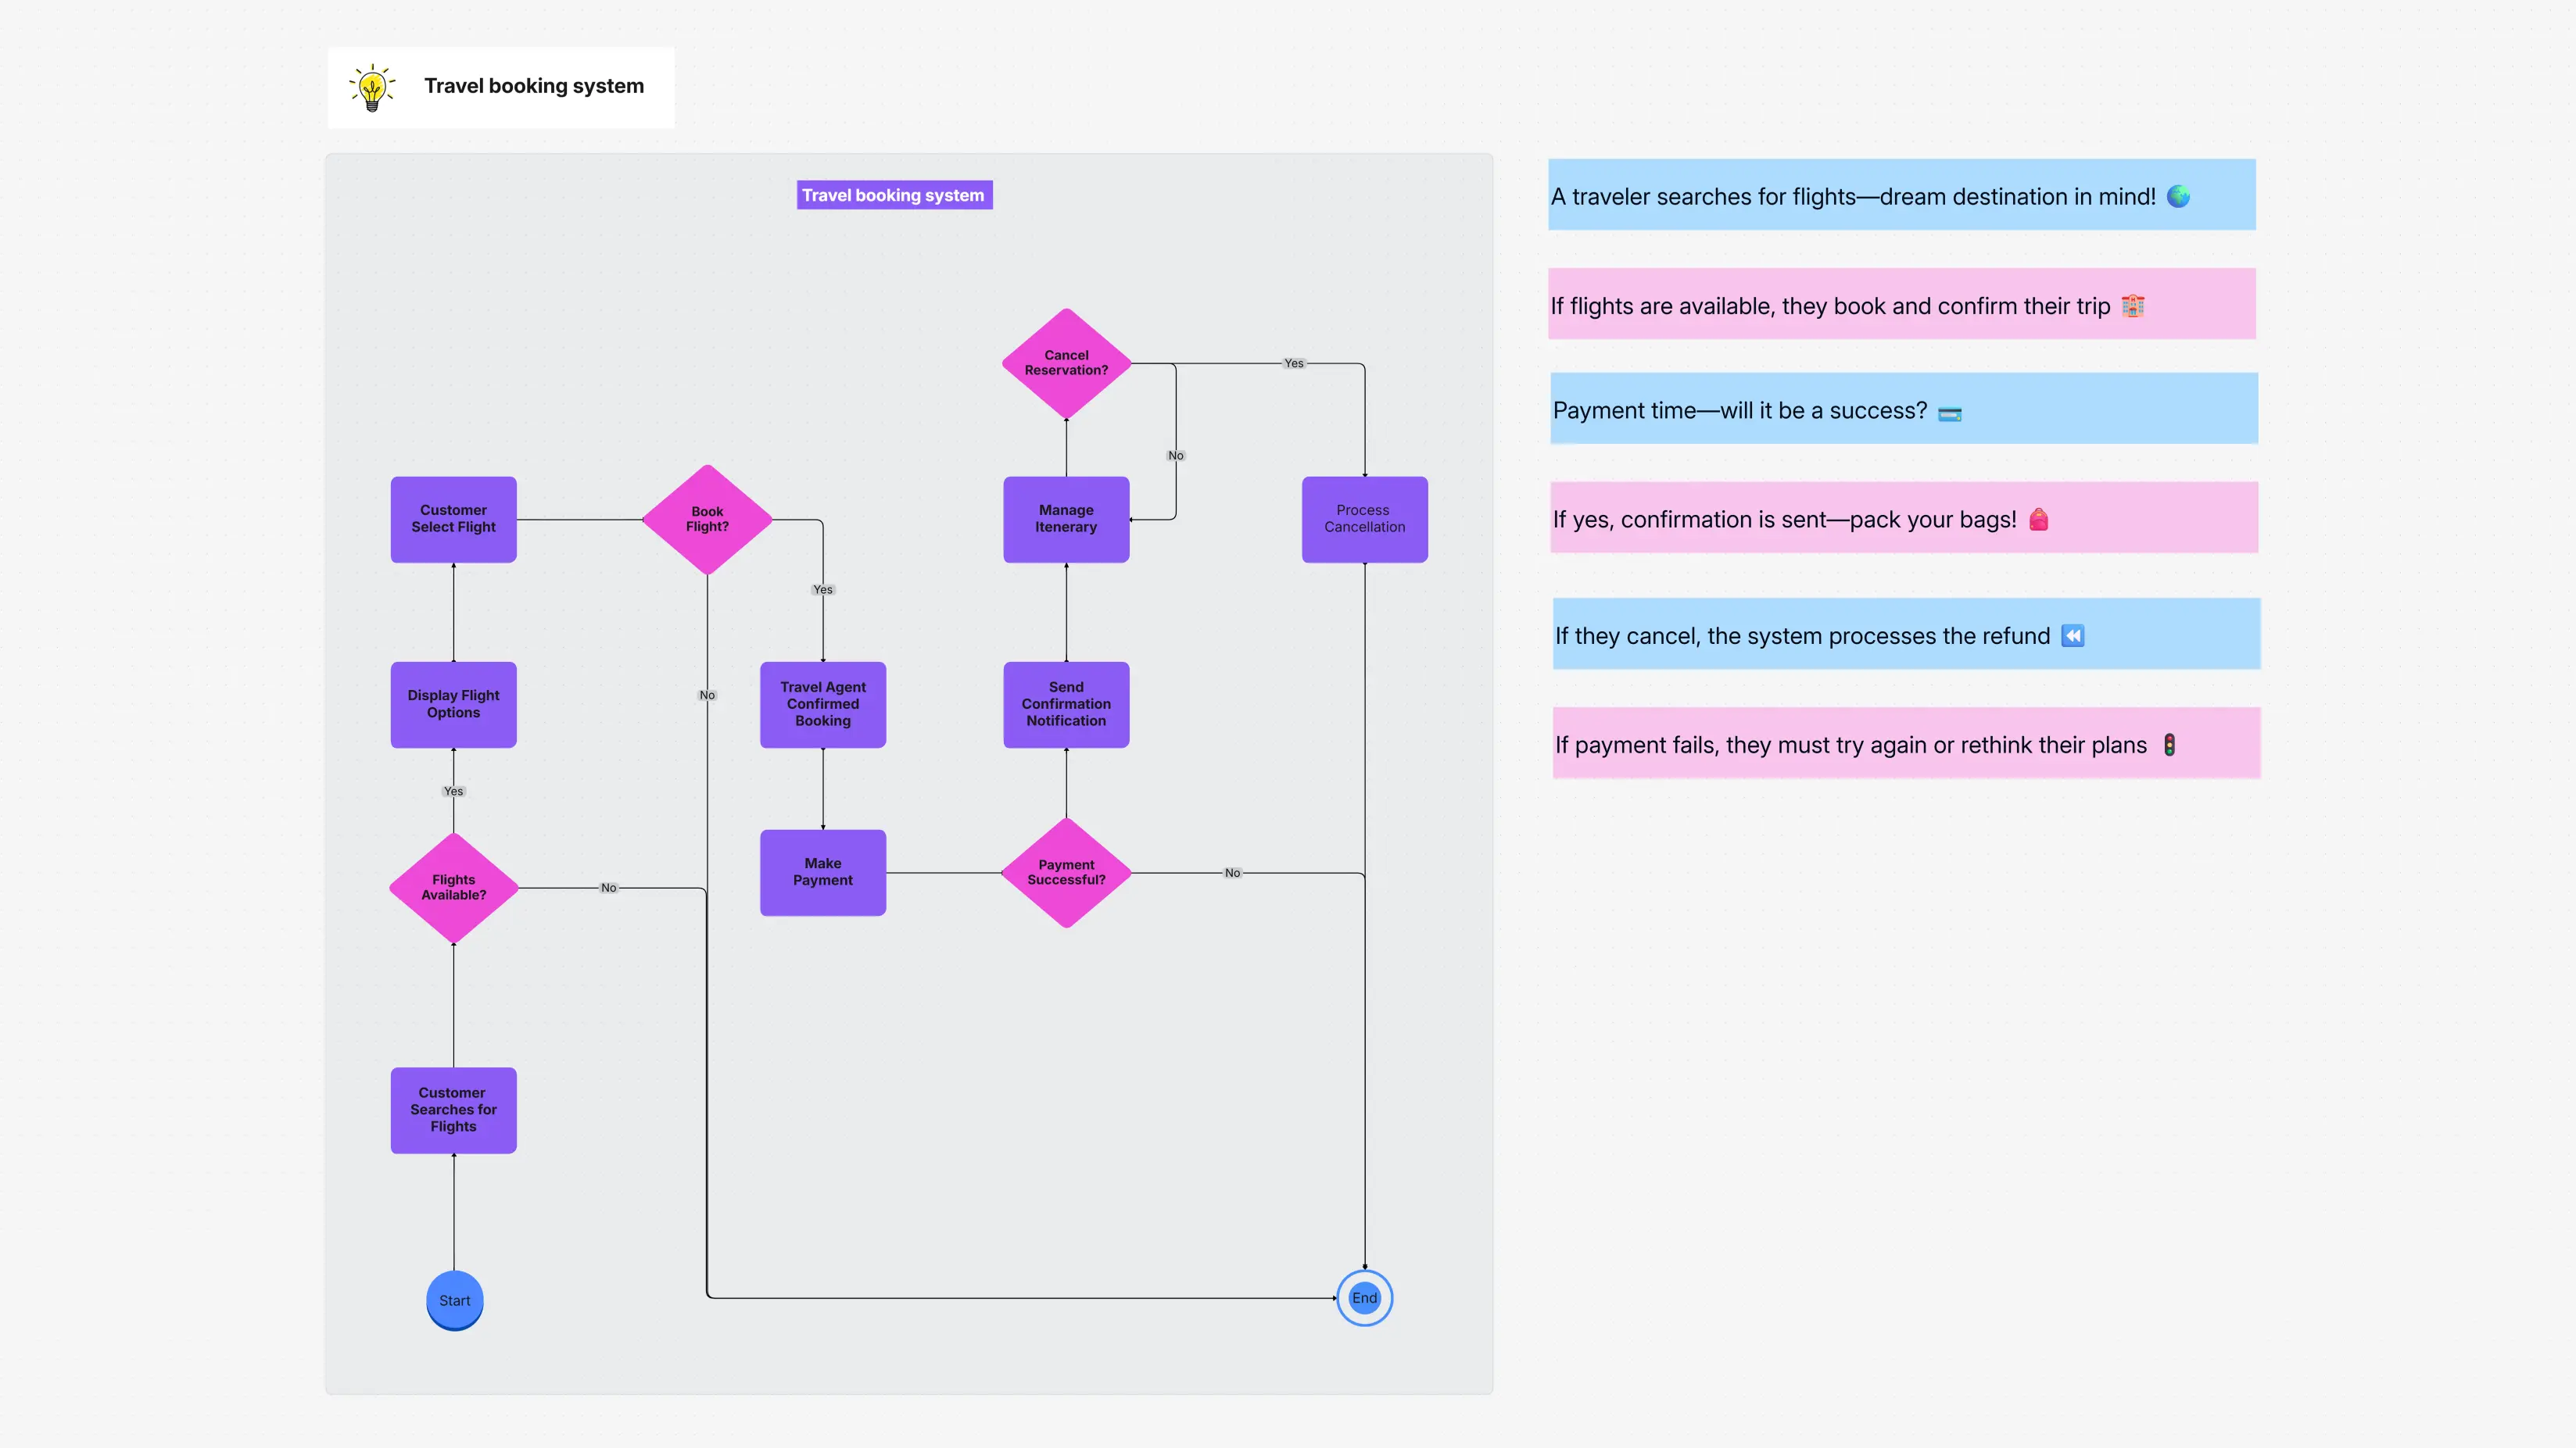Select the Travel Agent Confirmed Booking box
The width and height of the screenshot is (2576, 1448).
[x=823, y=705]
